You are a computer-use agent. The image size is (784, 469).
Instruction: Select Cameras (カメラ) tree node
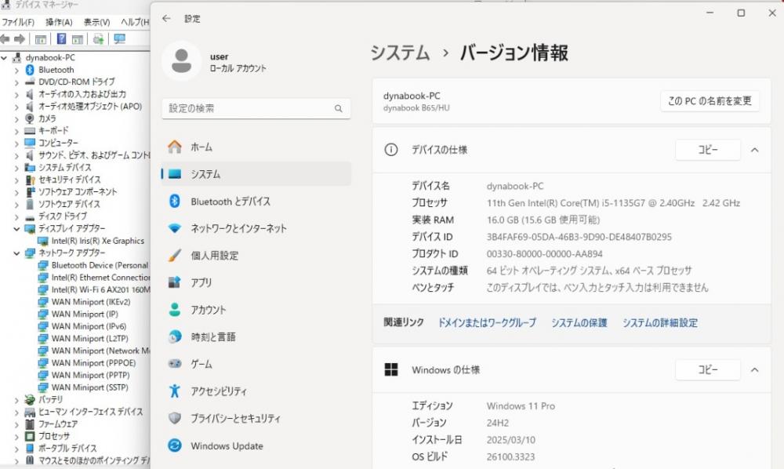click(47, 118)
